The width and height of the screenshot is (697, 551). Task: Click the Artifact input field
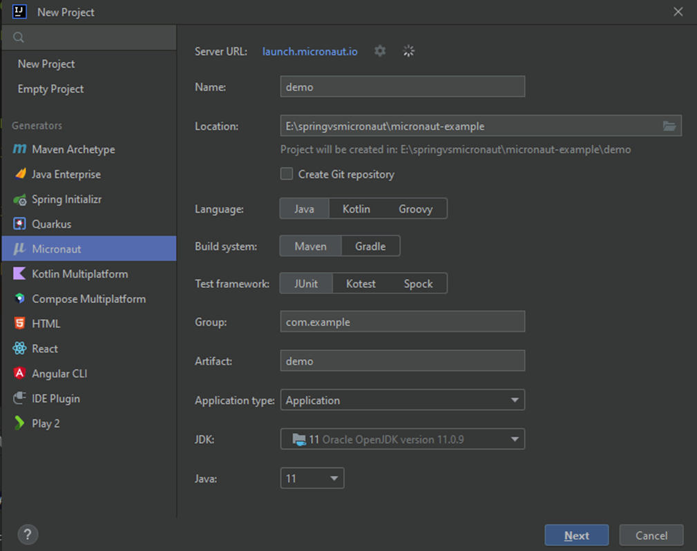[x=402, y=360]
